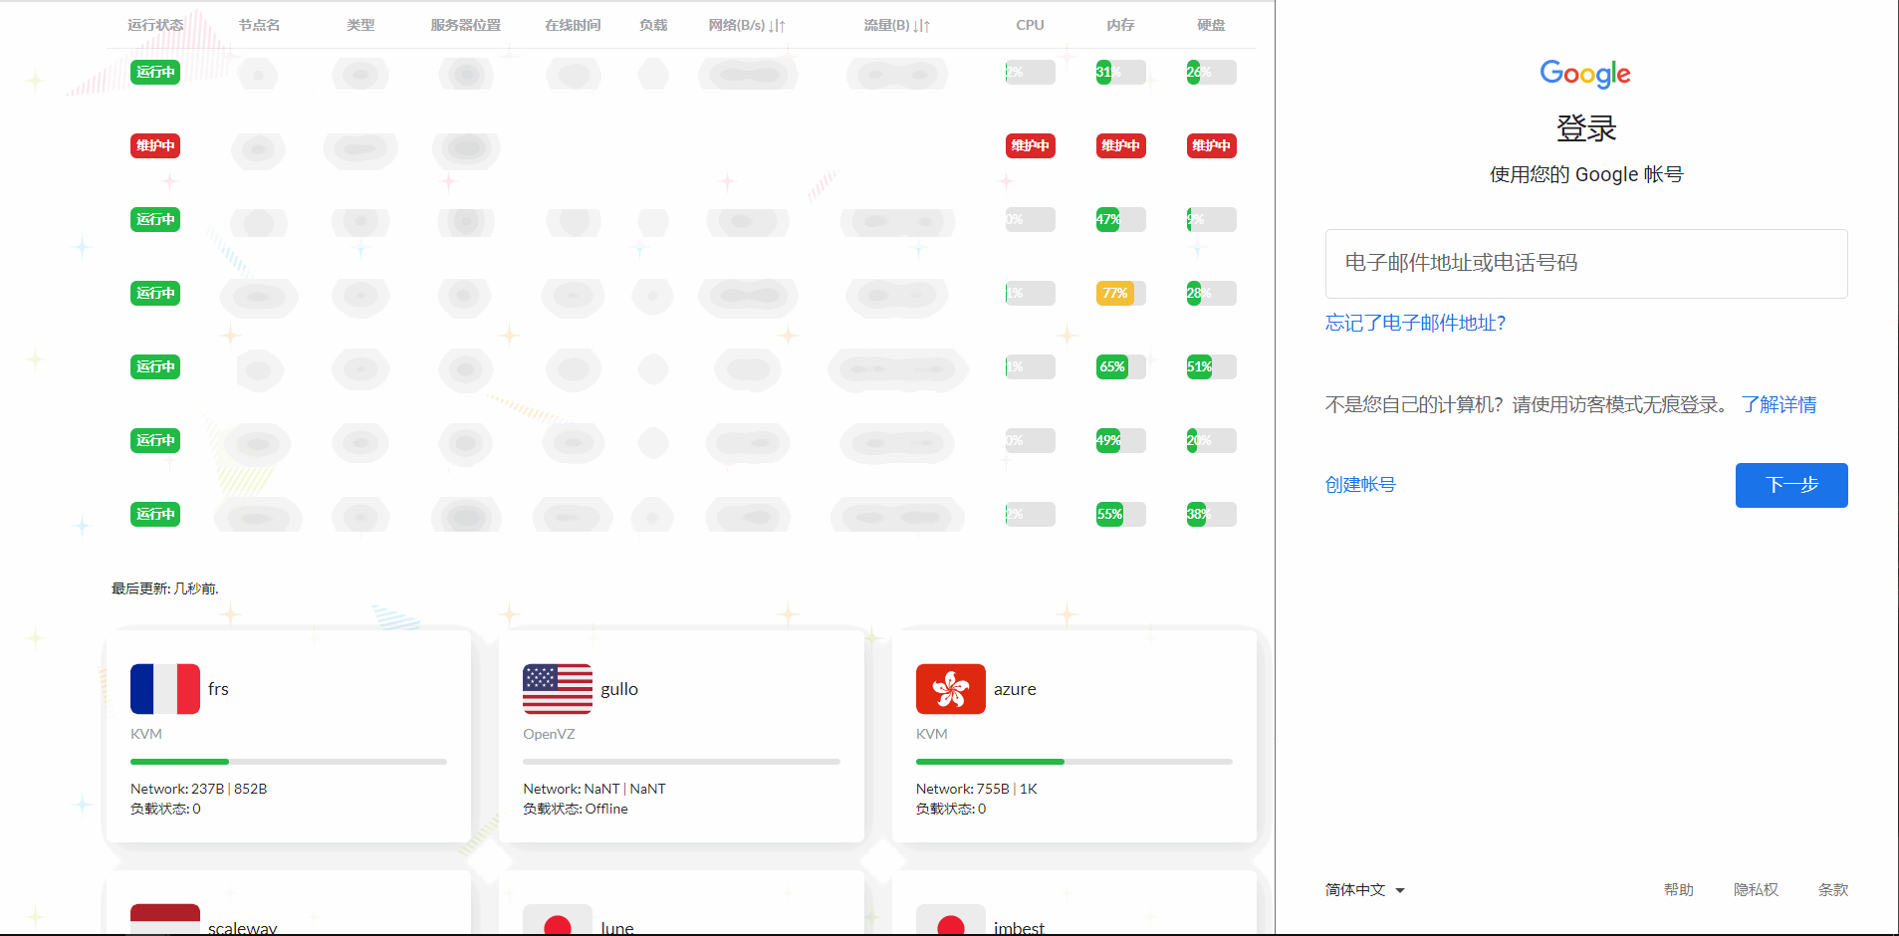Click 'Network: 755B | 1K' text

[977, 789]
